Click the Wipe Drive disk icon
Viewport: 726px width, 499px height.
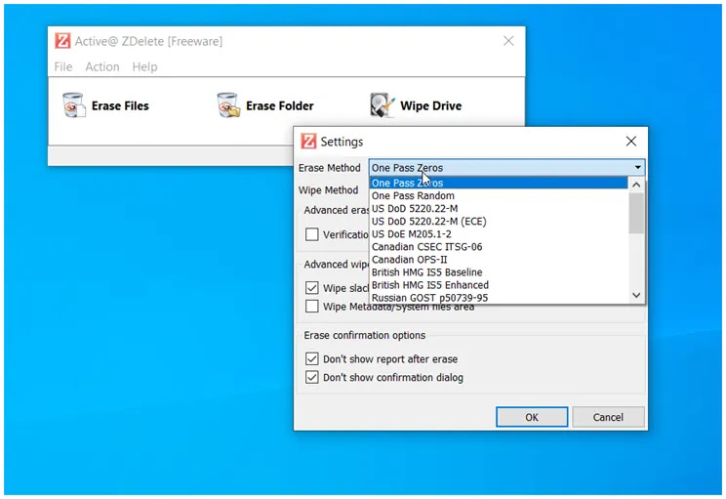tap(383, 105)
